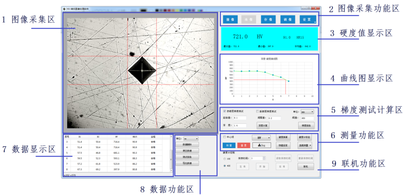Click the 深度计算 depth calculation button
Image resolution: width=404 pixels, height=195 pixels.
click(x=263, y=125)
